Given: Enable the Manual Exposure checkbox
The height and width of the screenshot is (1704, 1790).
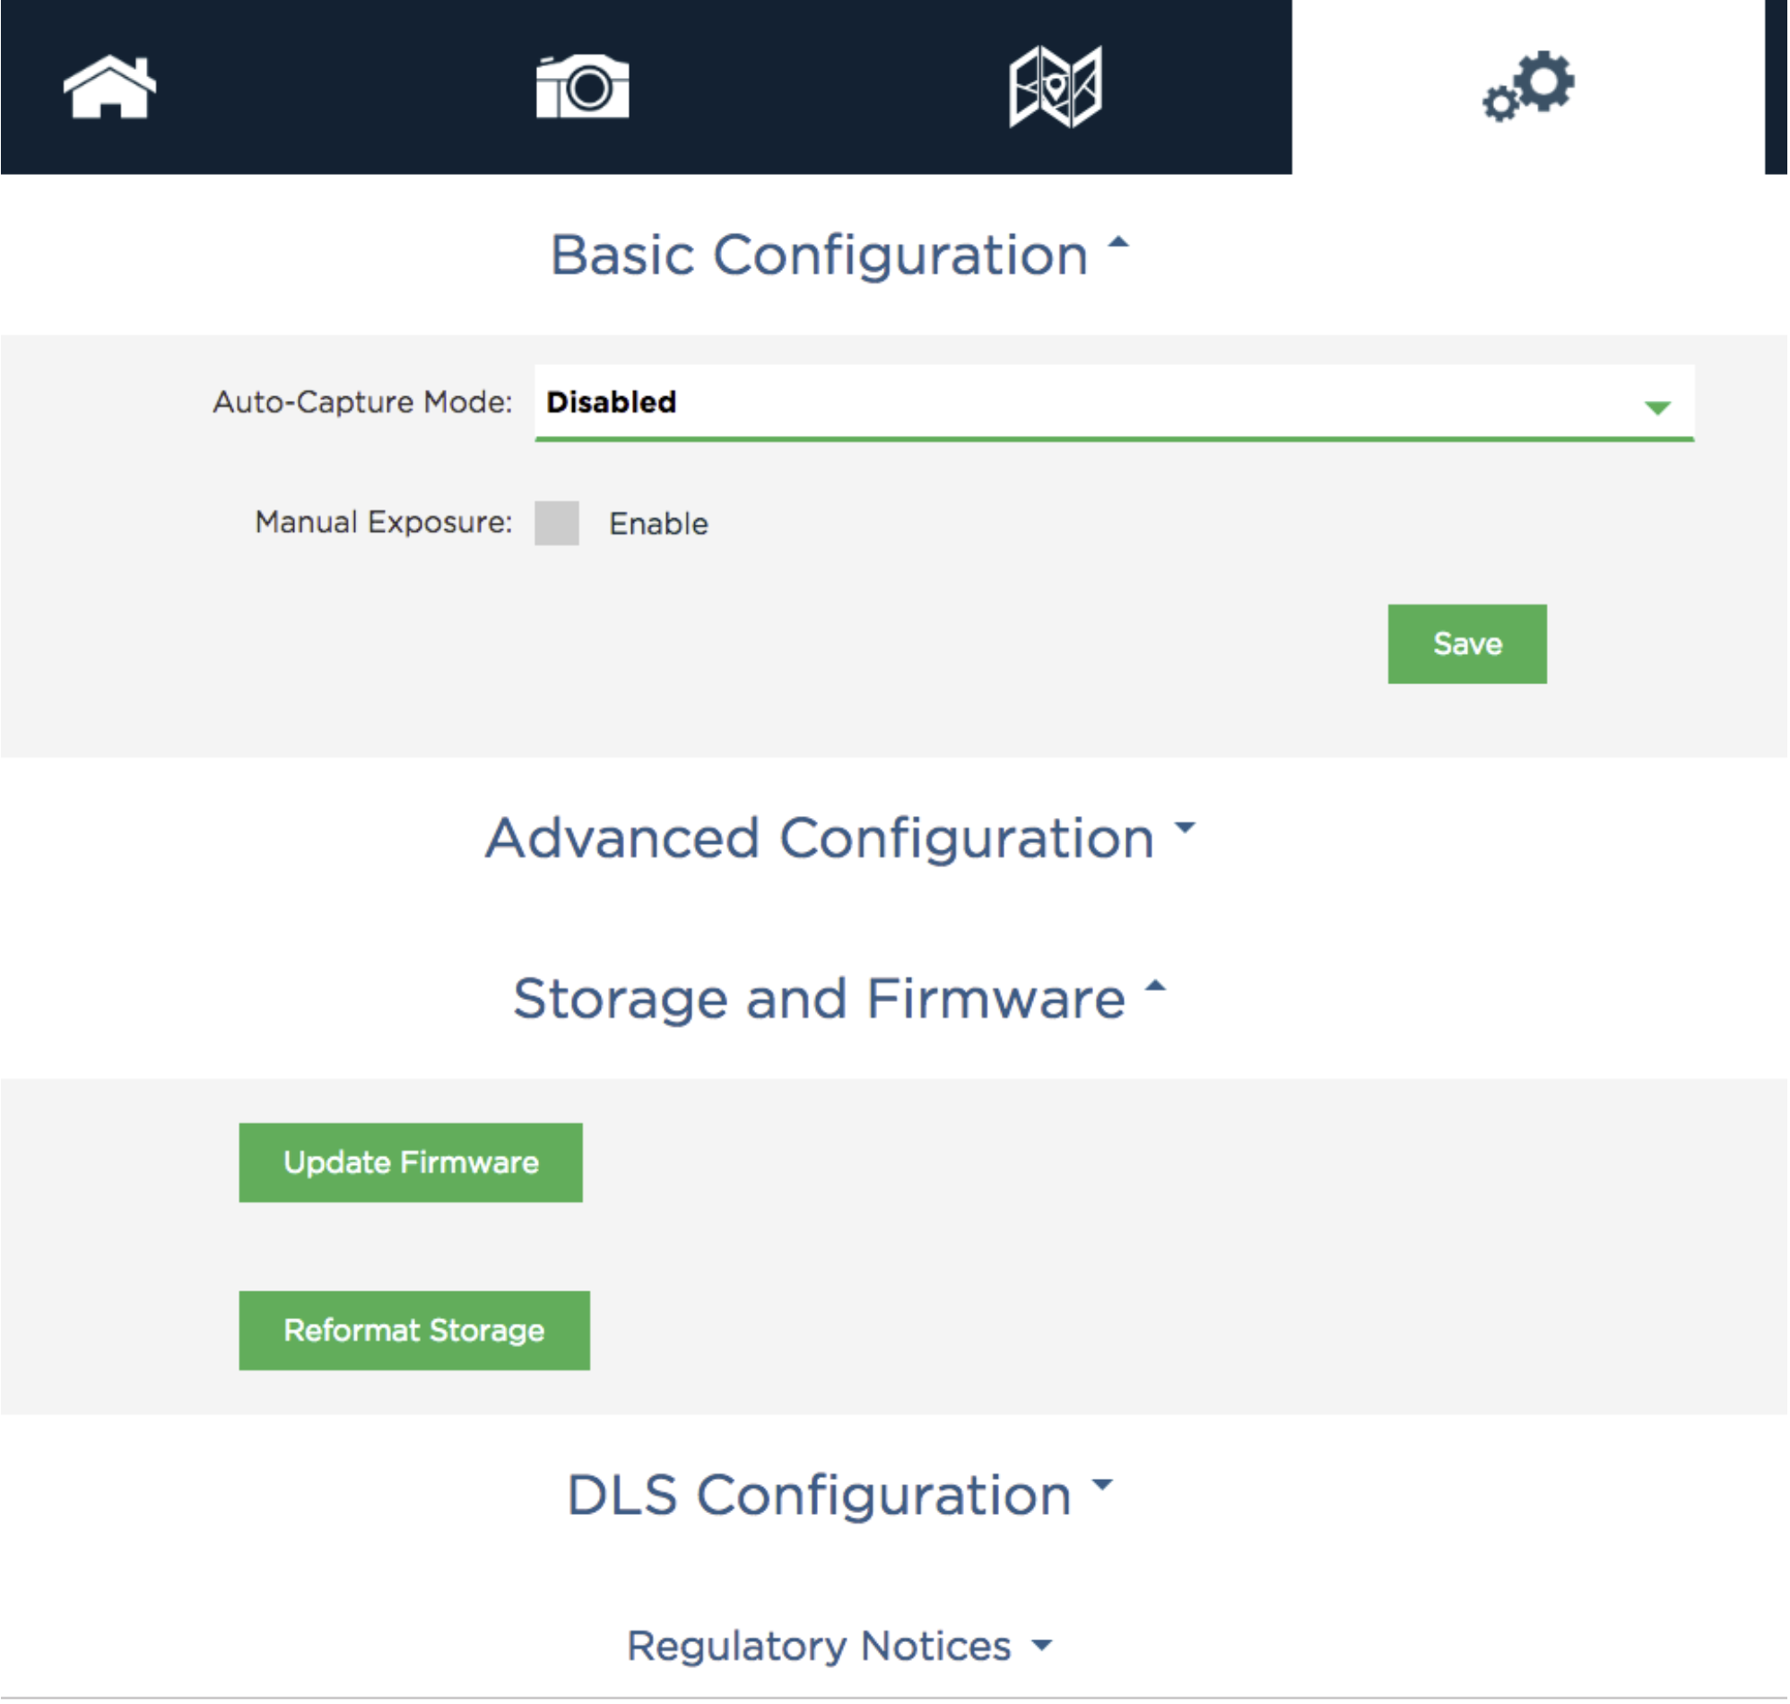Looking at the screenshot, I should coord(558,524).
